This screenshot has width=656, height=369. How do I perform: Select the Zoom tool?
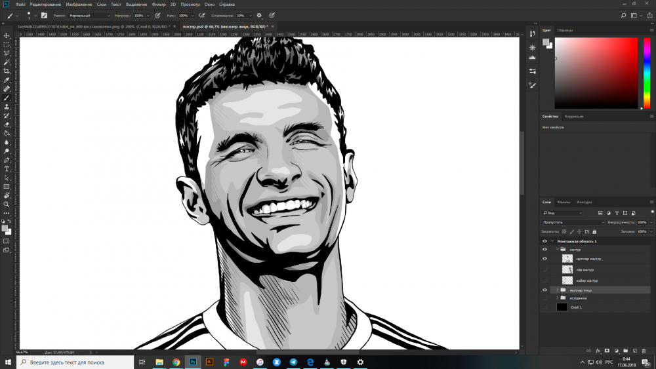pos(7,204)
